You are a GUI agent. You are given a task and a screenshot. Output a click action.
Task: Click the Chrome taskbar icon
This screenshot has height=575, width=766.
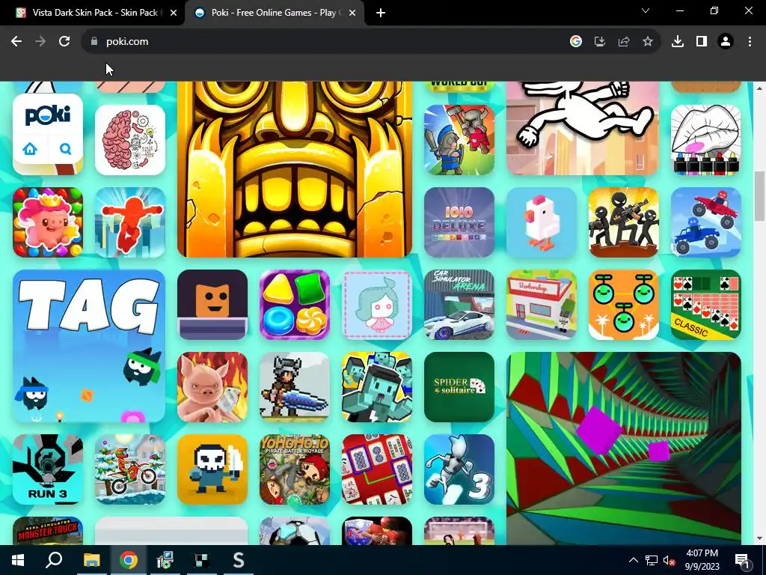[x=129, y=560]
